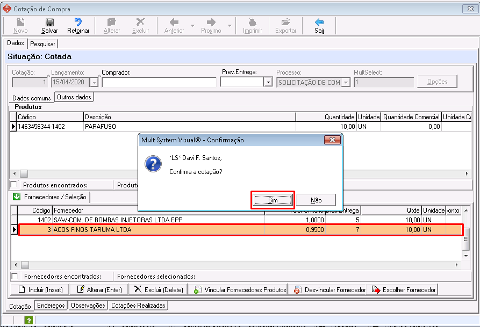
Task: Click the blue question mark dialog icon
Action: [x=153, y=164]
